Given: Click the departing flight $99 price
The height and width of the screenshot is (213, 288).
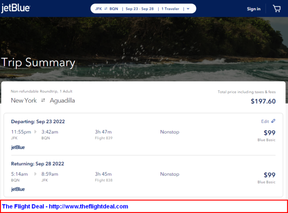Looking at the screenshot, I should tap(270, 133).
